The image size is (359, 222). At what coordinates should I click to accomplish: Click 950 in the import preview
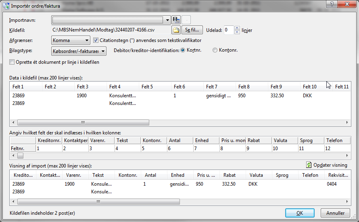199,184
